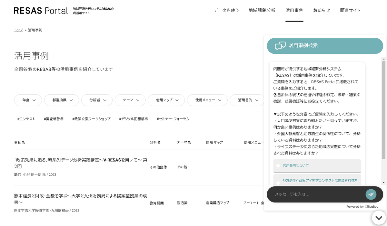Go to 地域課題分析 navigation item
This screenshot has height=226, width=387.
tap(262, 10)
